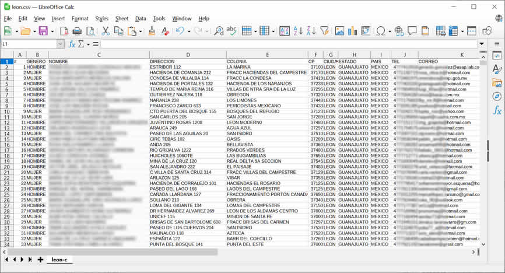Open the sidebar Properties deck
Viewport: 505px width, 273px height.
pos(497,55)
